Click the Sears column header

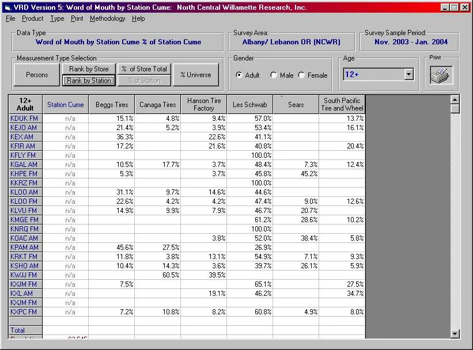pyautogui.click(x=296, y=104)
